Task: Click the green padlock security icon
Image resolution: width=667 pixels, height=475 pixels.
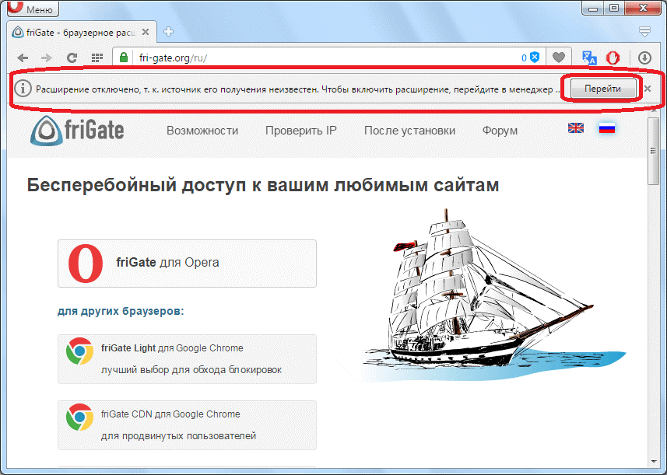Action: pyautogui.click(x=124, y=58)
